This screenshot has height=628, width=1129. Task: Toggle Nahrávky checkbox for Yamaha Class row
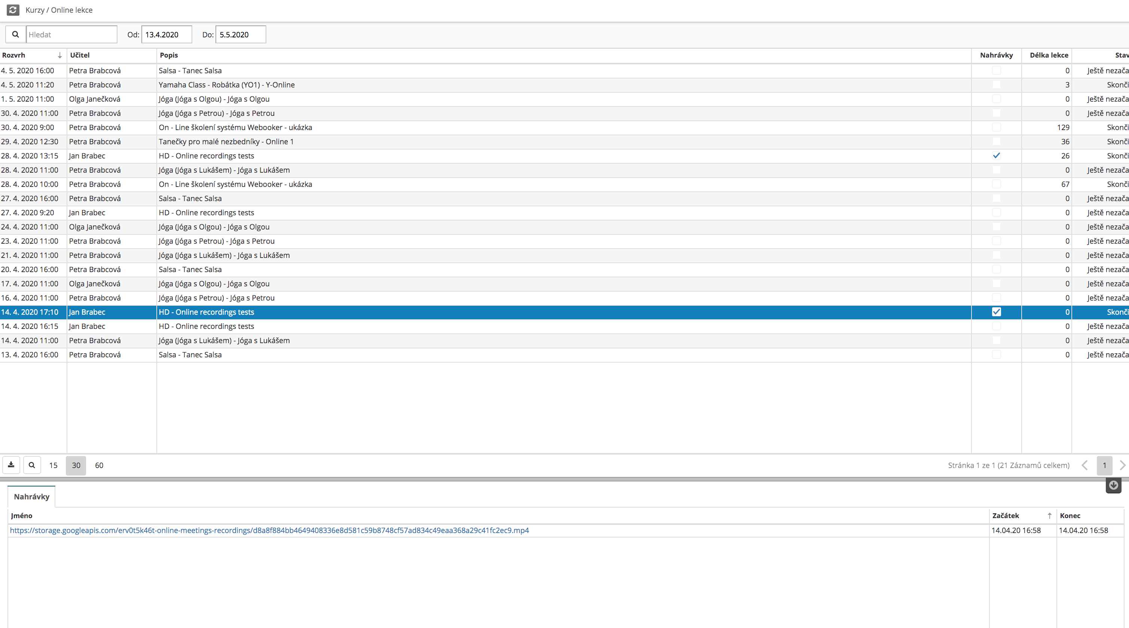[996, 84]
